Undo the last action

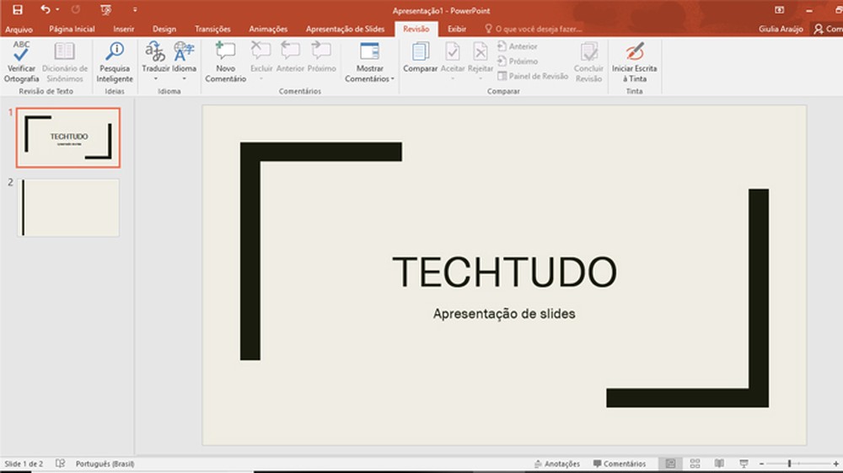pyautogui.click(x=46, y=9)
